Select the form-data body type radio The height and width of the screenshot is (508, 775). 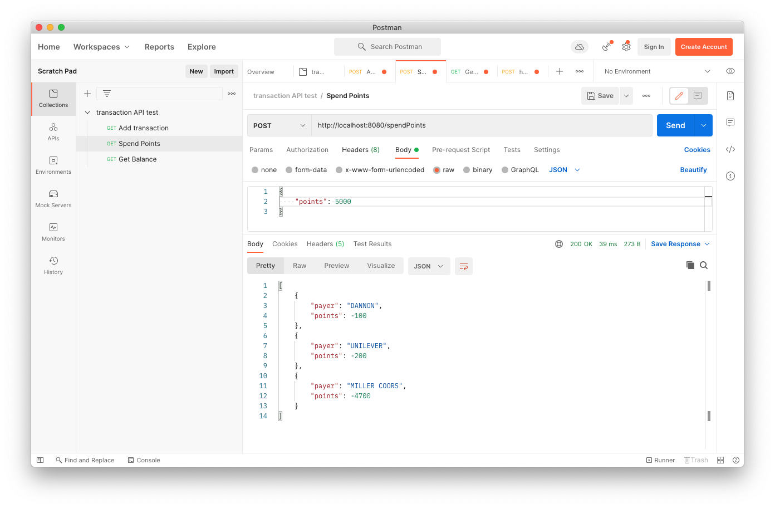[289, 170]
